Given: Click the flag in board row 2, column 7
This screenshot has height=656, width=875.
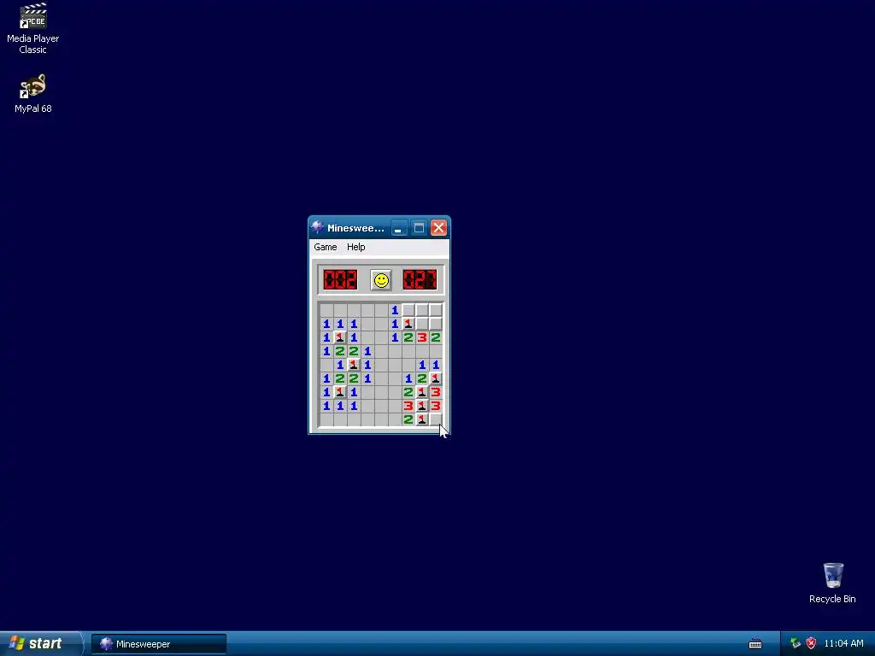Looking at the screenshot, I should (x=408, y=324).
